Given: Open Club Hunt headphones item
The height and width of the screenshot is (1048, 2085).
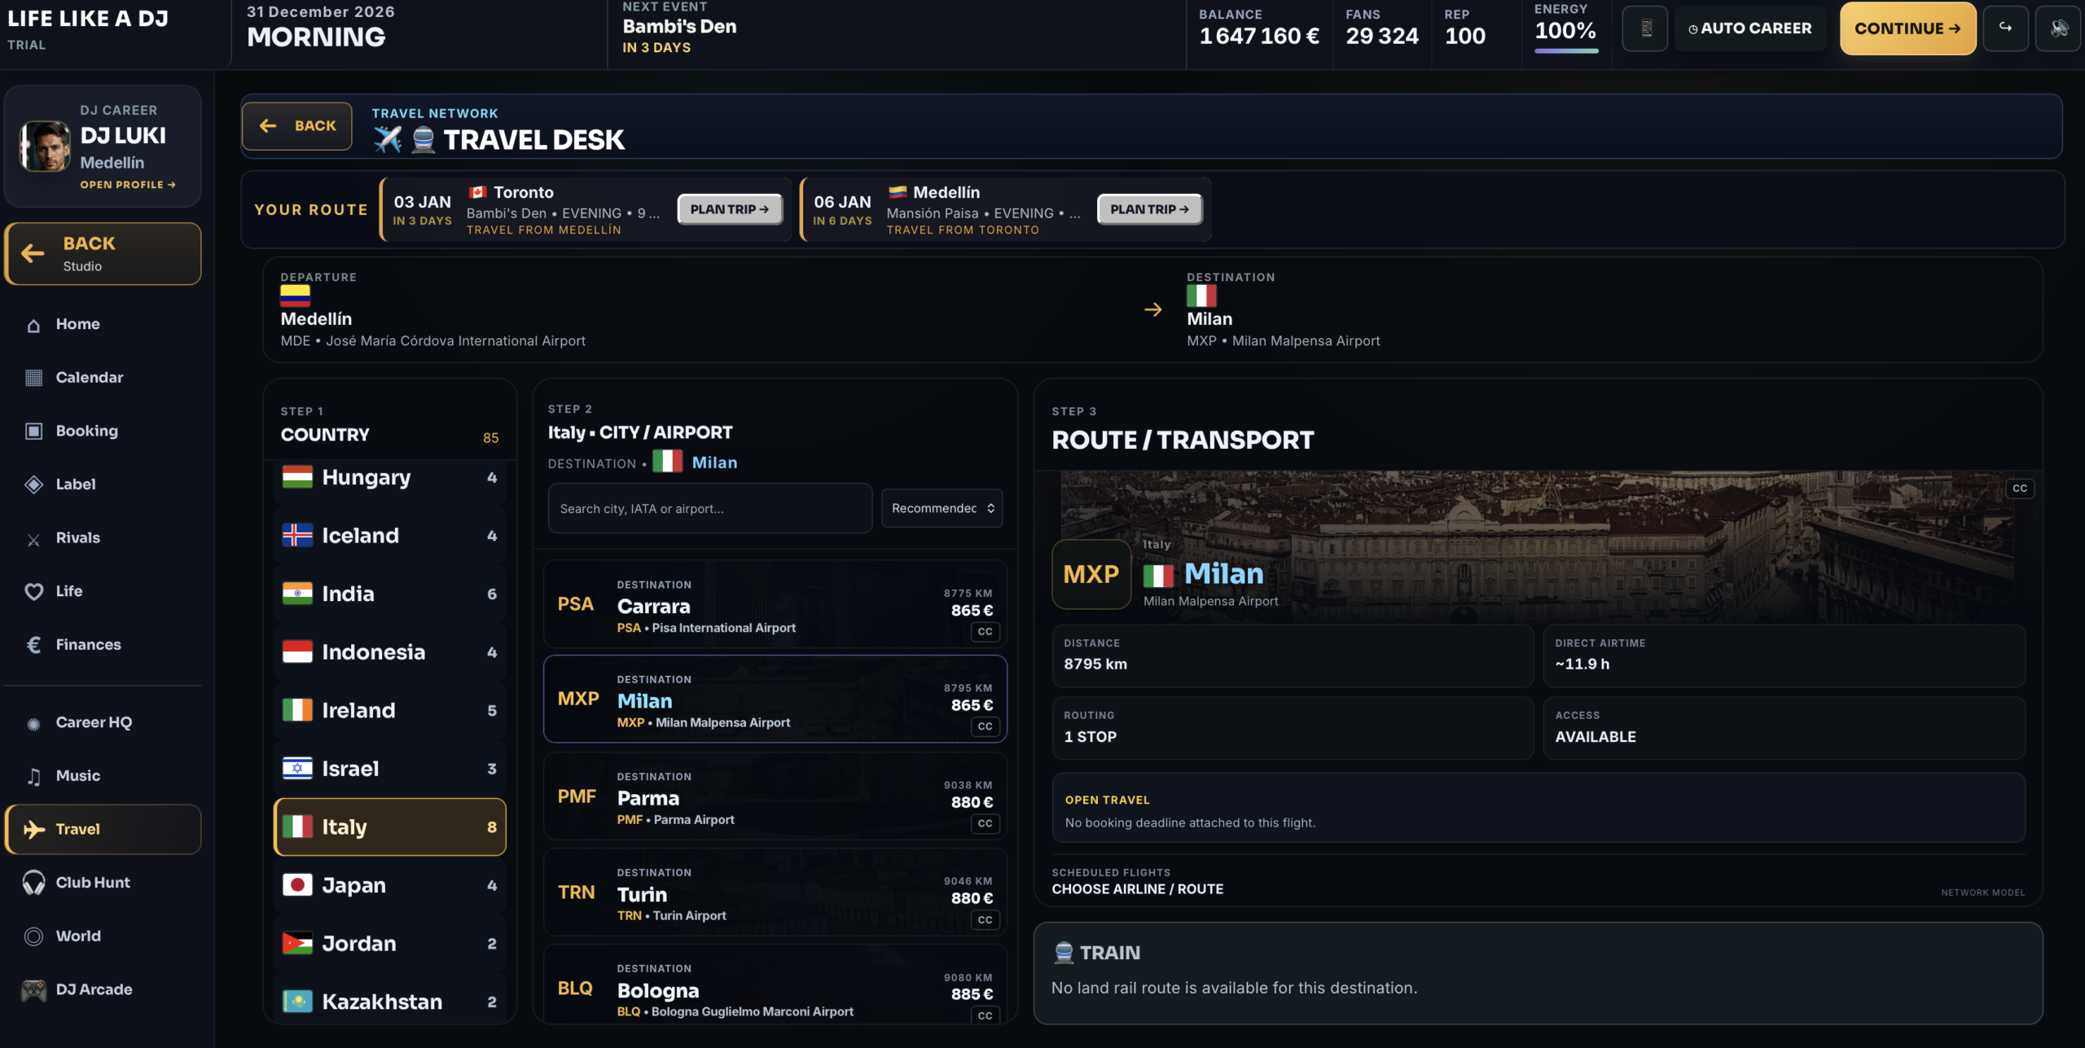Looking at the screenshot, I should pyautogui.click(x=103, y=883).
